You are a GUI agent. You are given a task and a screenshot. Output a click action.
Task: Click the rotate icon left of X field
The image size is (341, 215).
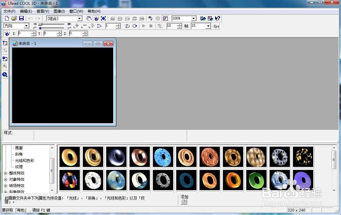7,34
